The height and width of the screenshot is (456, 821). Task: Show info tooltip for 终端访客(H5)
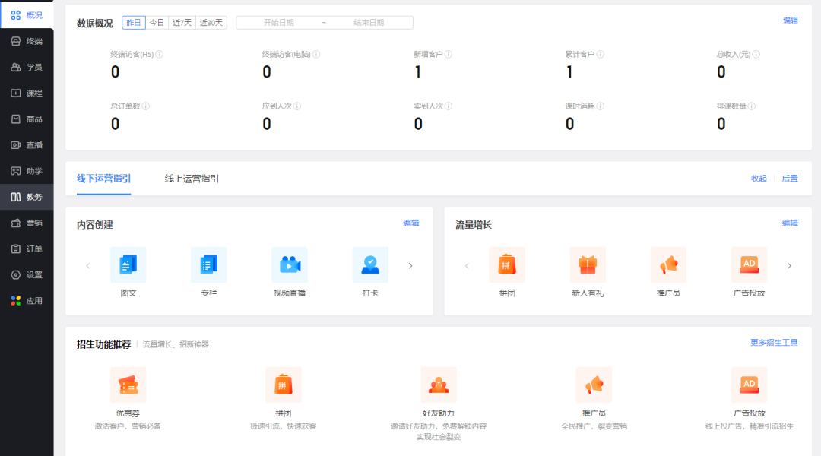pyautogui.click(x=159, y=55)
